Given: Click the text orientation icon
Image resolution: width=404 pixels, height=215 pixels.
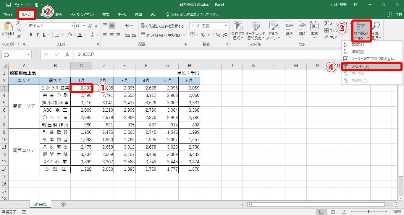Looking at the screenshot, I should pos(128,26).
